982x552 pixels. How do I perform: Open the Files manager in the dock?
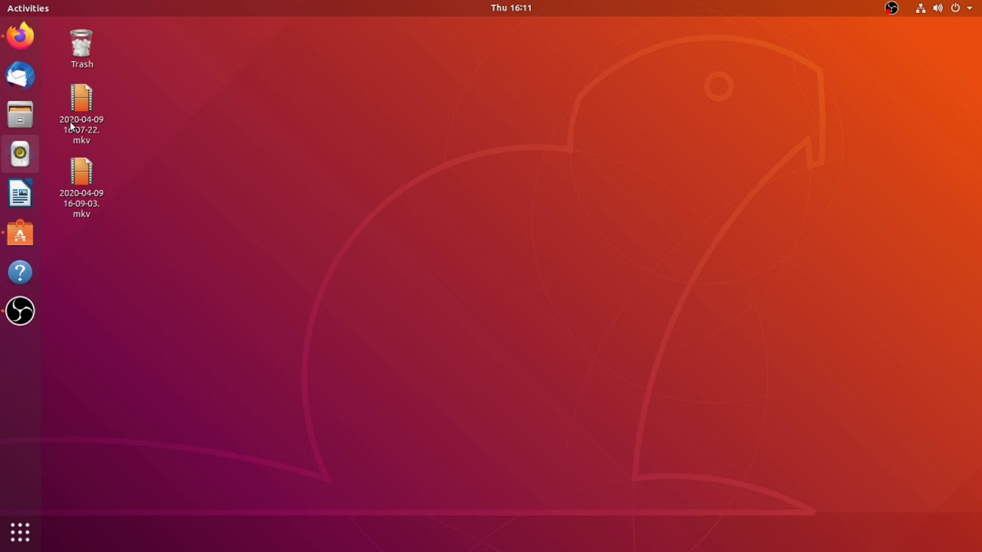pyautogui.click(x=21, y=115)
